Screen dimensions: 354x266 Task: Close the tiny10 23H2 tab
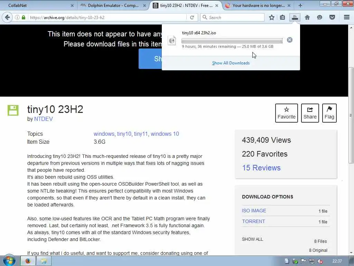tap(217, 6)
